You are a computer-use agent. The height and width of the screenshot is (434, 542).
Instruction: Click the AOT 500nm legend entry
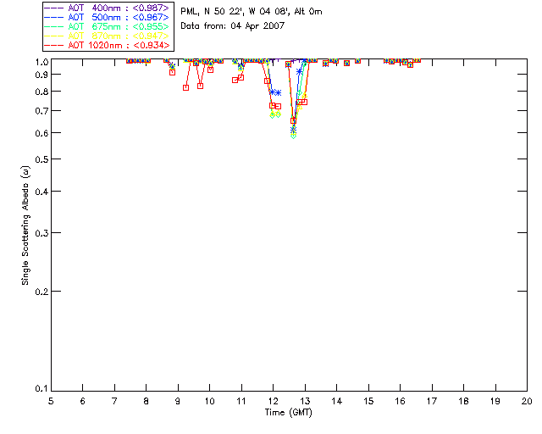point(107,17)
